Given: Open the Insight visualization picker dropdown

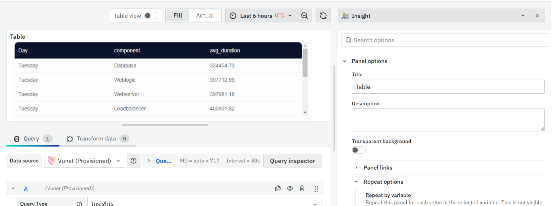Looking at the screenshot, I should pos(433,16).
